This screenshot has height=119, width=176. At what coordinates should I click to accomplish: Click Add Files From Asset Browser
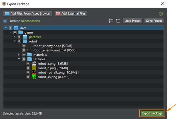coord(28,13)
